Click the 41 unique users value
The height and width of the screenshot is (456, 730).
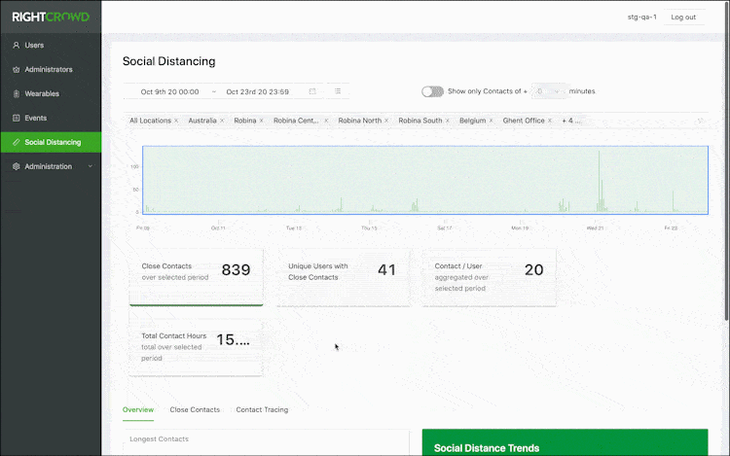pos(386,269)
